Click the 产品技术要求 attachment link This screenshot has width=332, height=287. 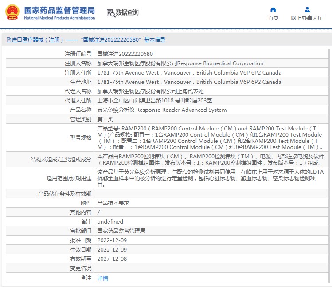113,203
